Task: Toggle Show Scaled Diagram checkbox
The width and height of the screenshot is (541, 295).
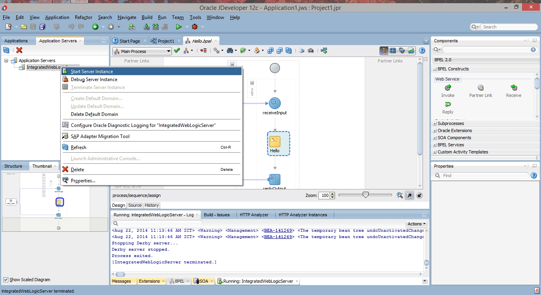Action: tap(6, 280)
